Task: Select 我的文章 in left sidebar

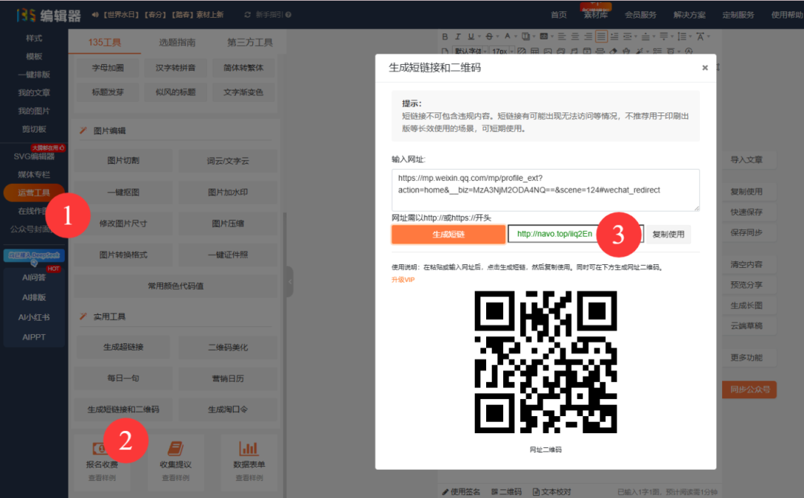Action: (x=33, y=92)
